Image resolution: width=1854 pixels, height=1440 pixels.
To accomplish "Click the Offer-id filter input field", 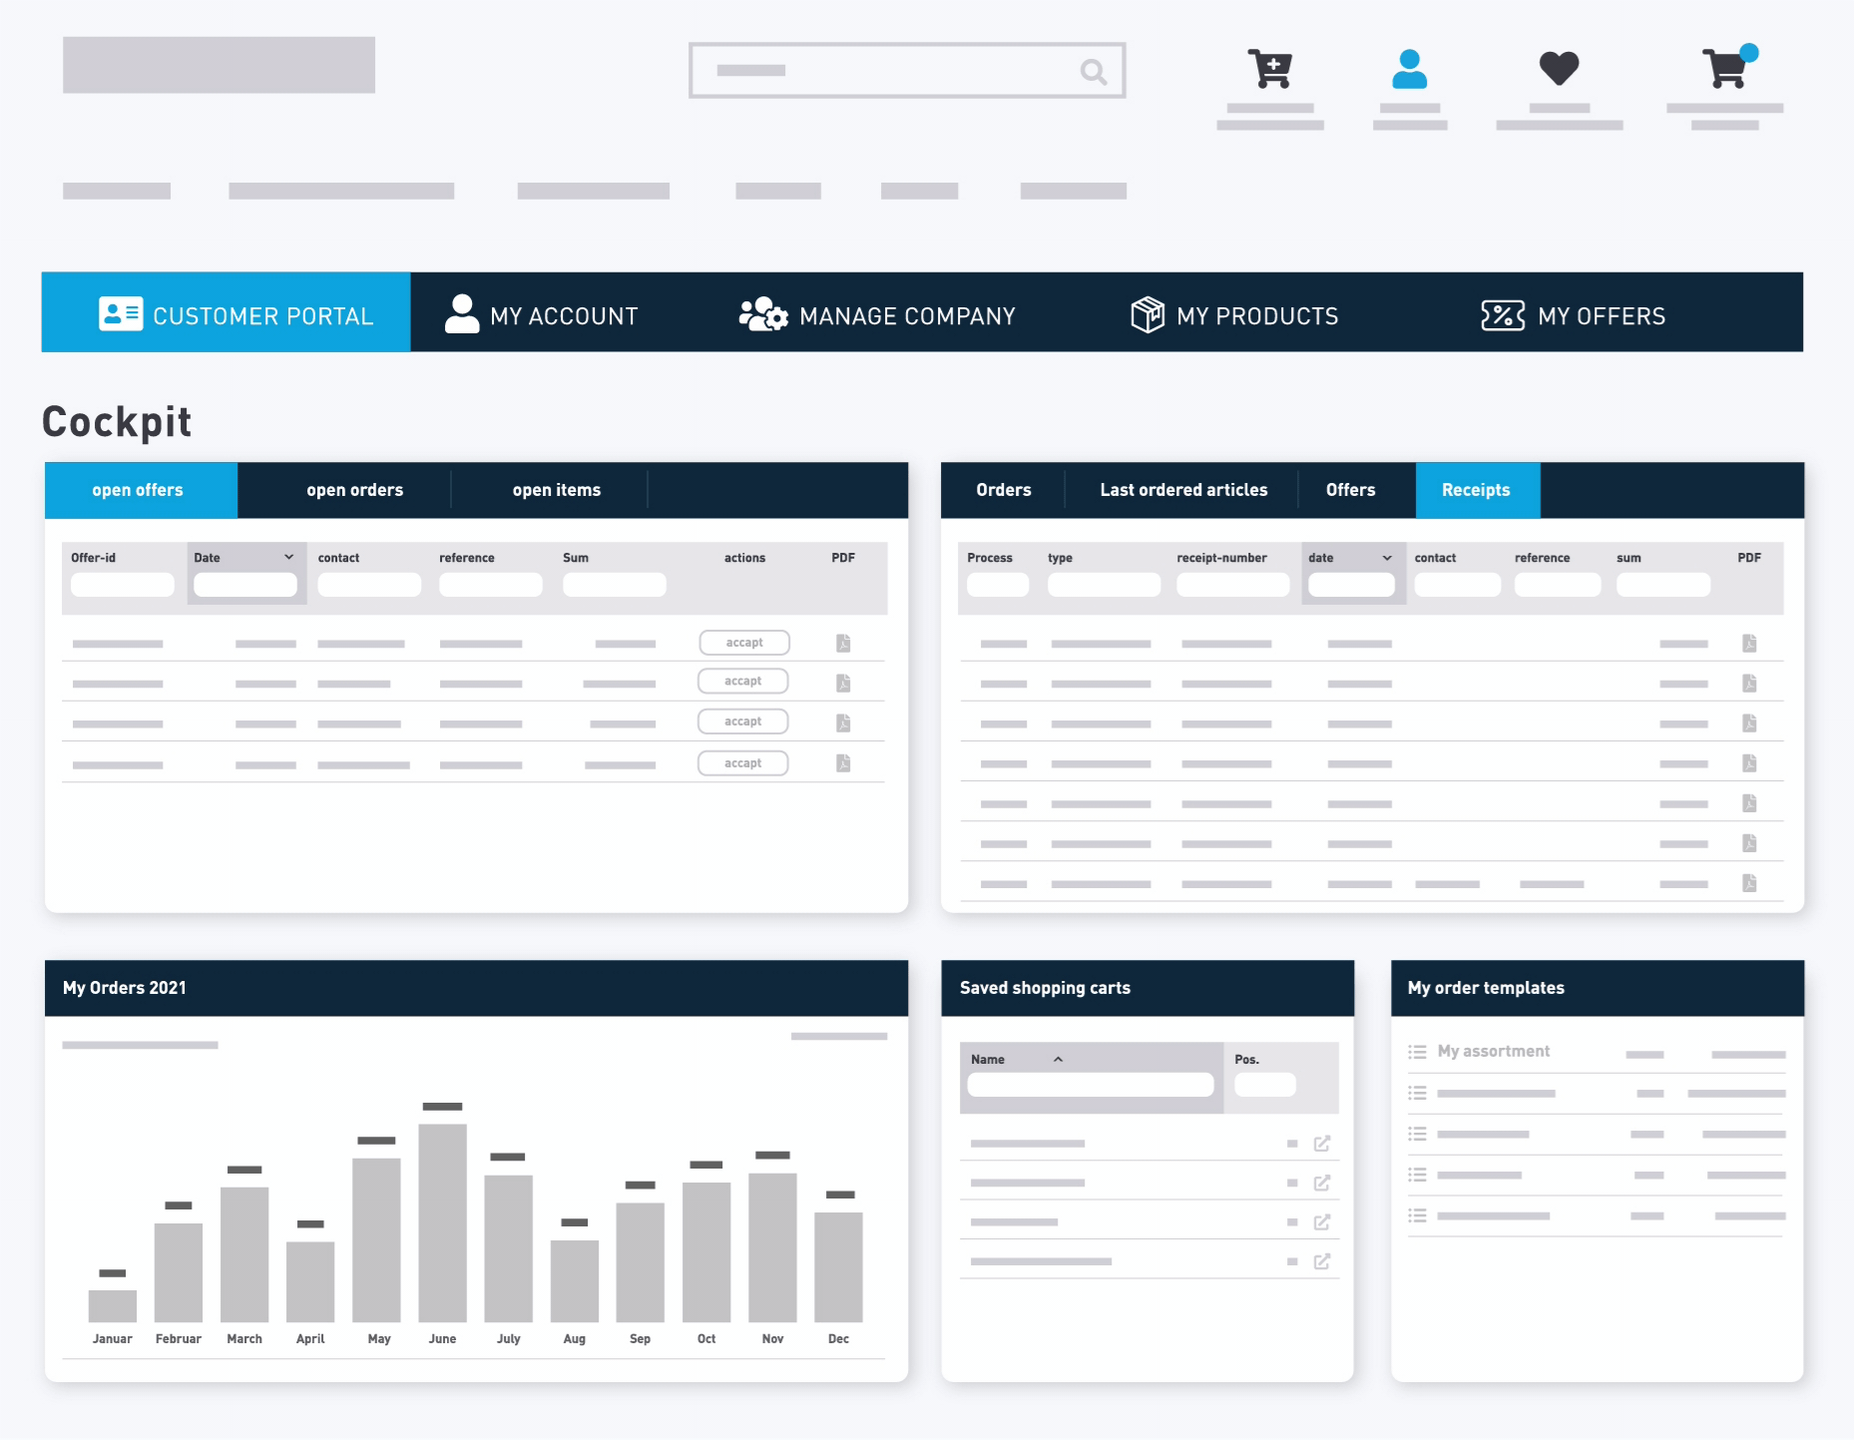I will [x=122, y=585].
